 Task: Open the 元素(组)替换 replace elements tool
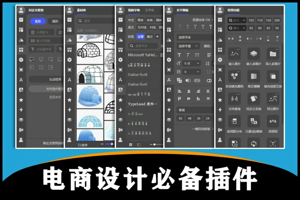[x=253, y=121]
